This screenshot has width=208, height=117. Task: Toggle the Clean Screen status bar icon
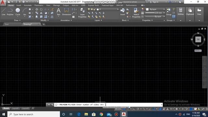pos(203,109)
